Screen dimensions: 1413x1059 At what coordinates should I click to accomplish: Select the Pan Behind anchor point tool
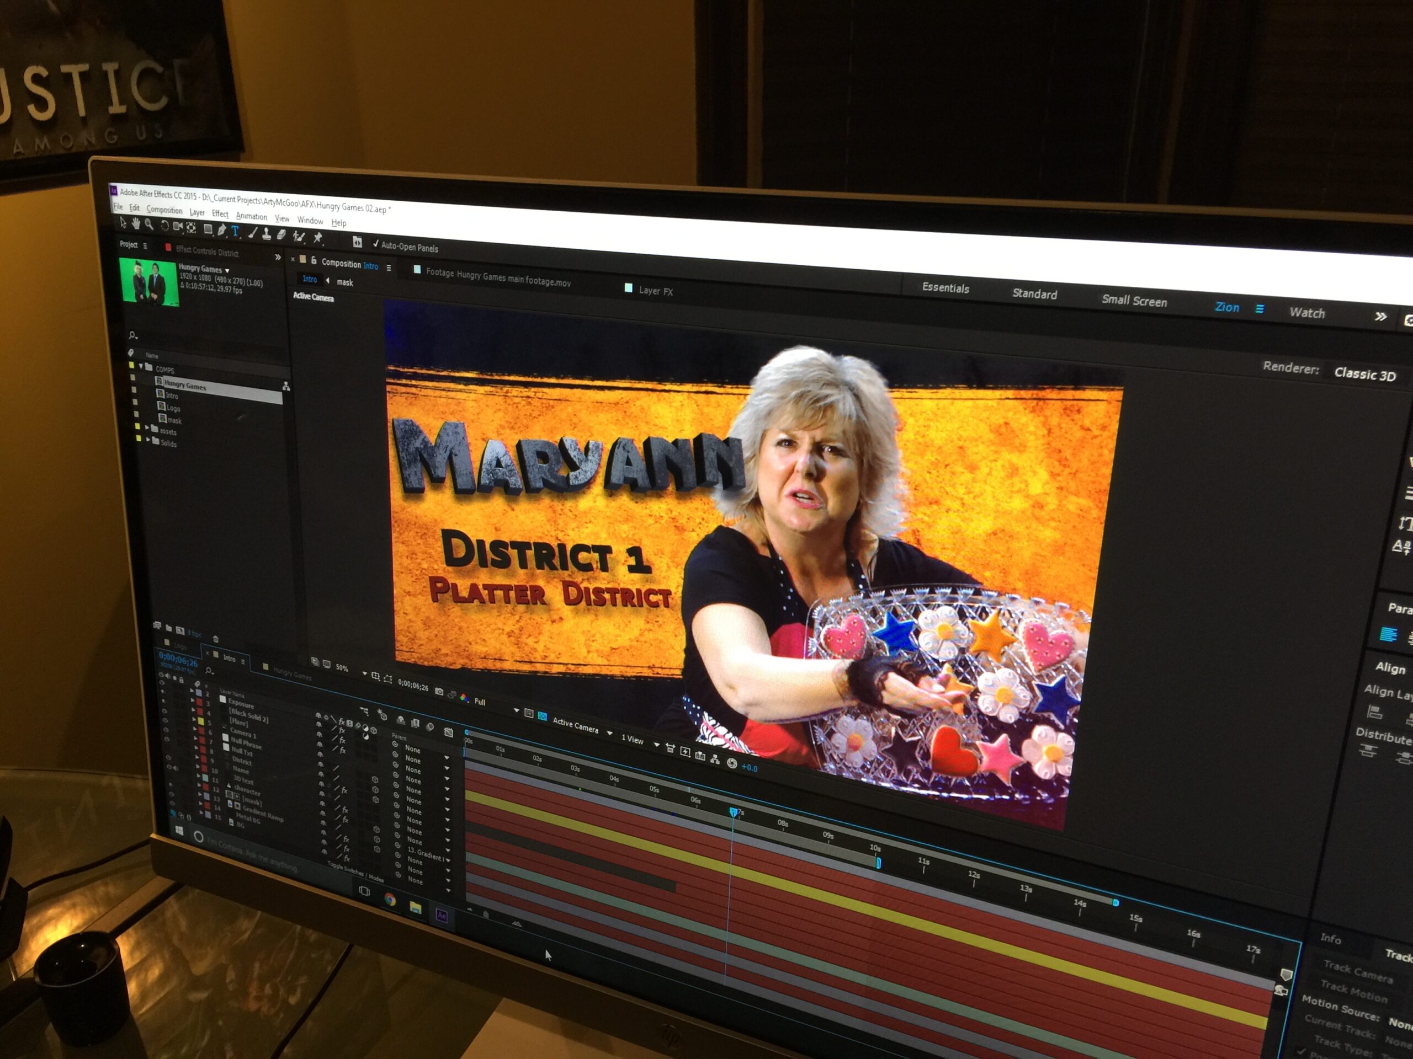[x=192, y=228]
